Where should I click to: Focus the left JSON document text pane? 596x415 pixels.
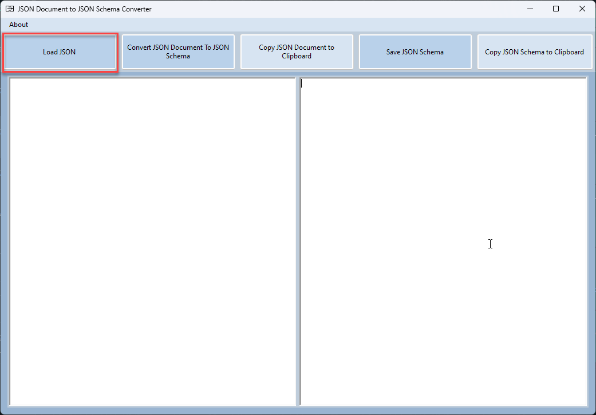153,240
